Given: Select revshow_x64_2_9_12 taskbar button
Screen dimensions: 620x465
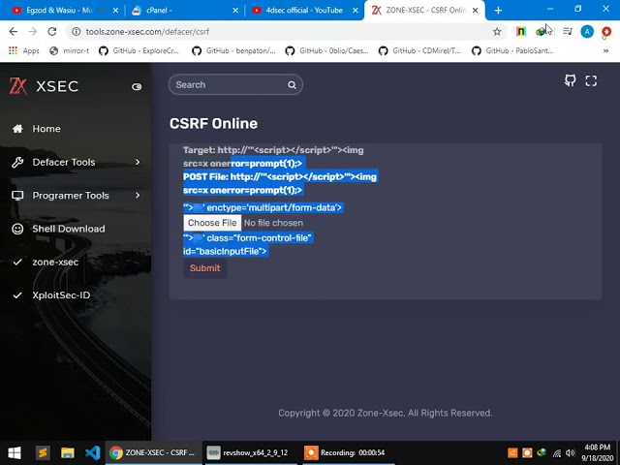Looking at the screenshot, I should click(x=251, y=452).
